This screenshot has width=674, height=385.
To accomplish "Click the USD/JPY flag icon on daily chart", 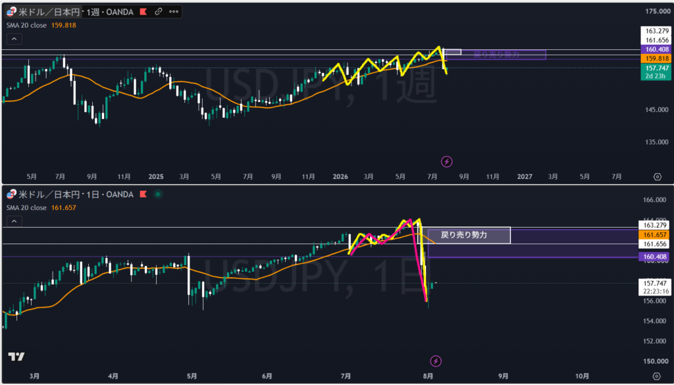I will click(11, 194).
